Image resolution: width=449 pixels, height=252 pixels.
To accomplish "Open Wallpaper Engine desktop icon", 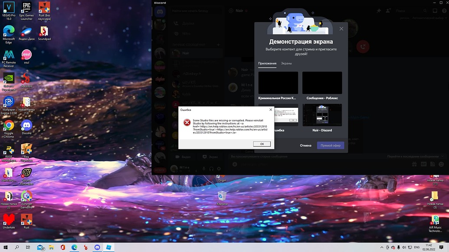I will click(9, 105).
